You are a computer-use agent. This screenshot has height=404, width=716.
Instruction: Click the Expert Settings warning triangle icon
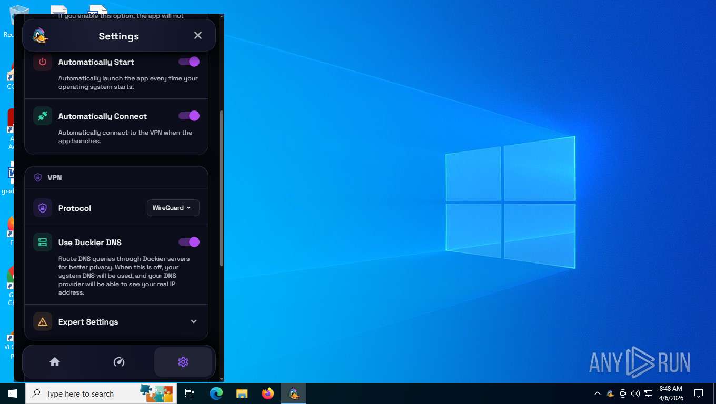(43, 322)
